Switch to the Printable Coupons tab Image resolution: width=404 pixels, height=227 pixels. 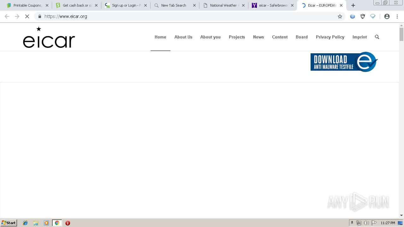pyautogui.click(x=28, y=5)
